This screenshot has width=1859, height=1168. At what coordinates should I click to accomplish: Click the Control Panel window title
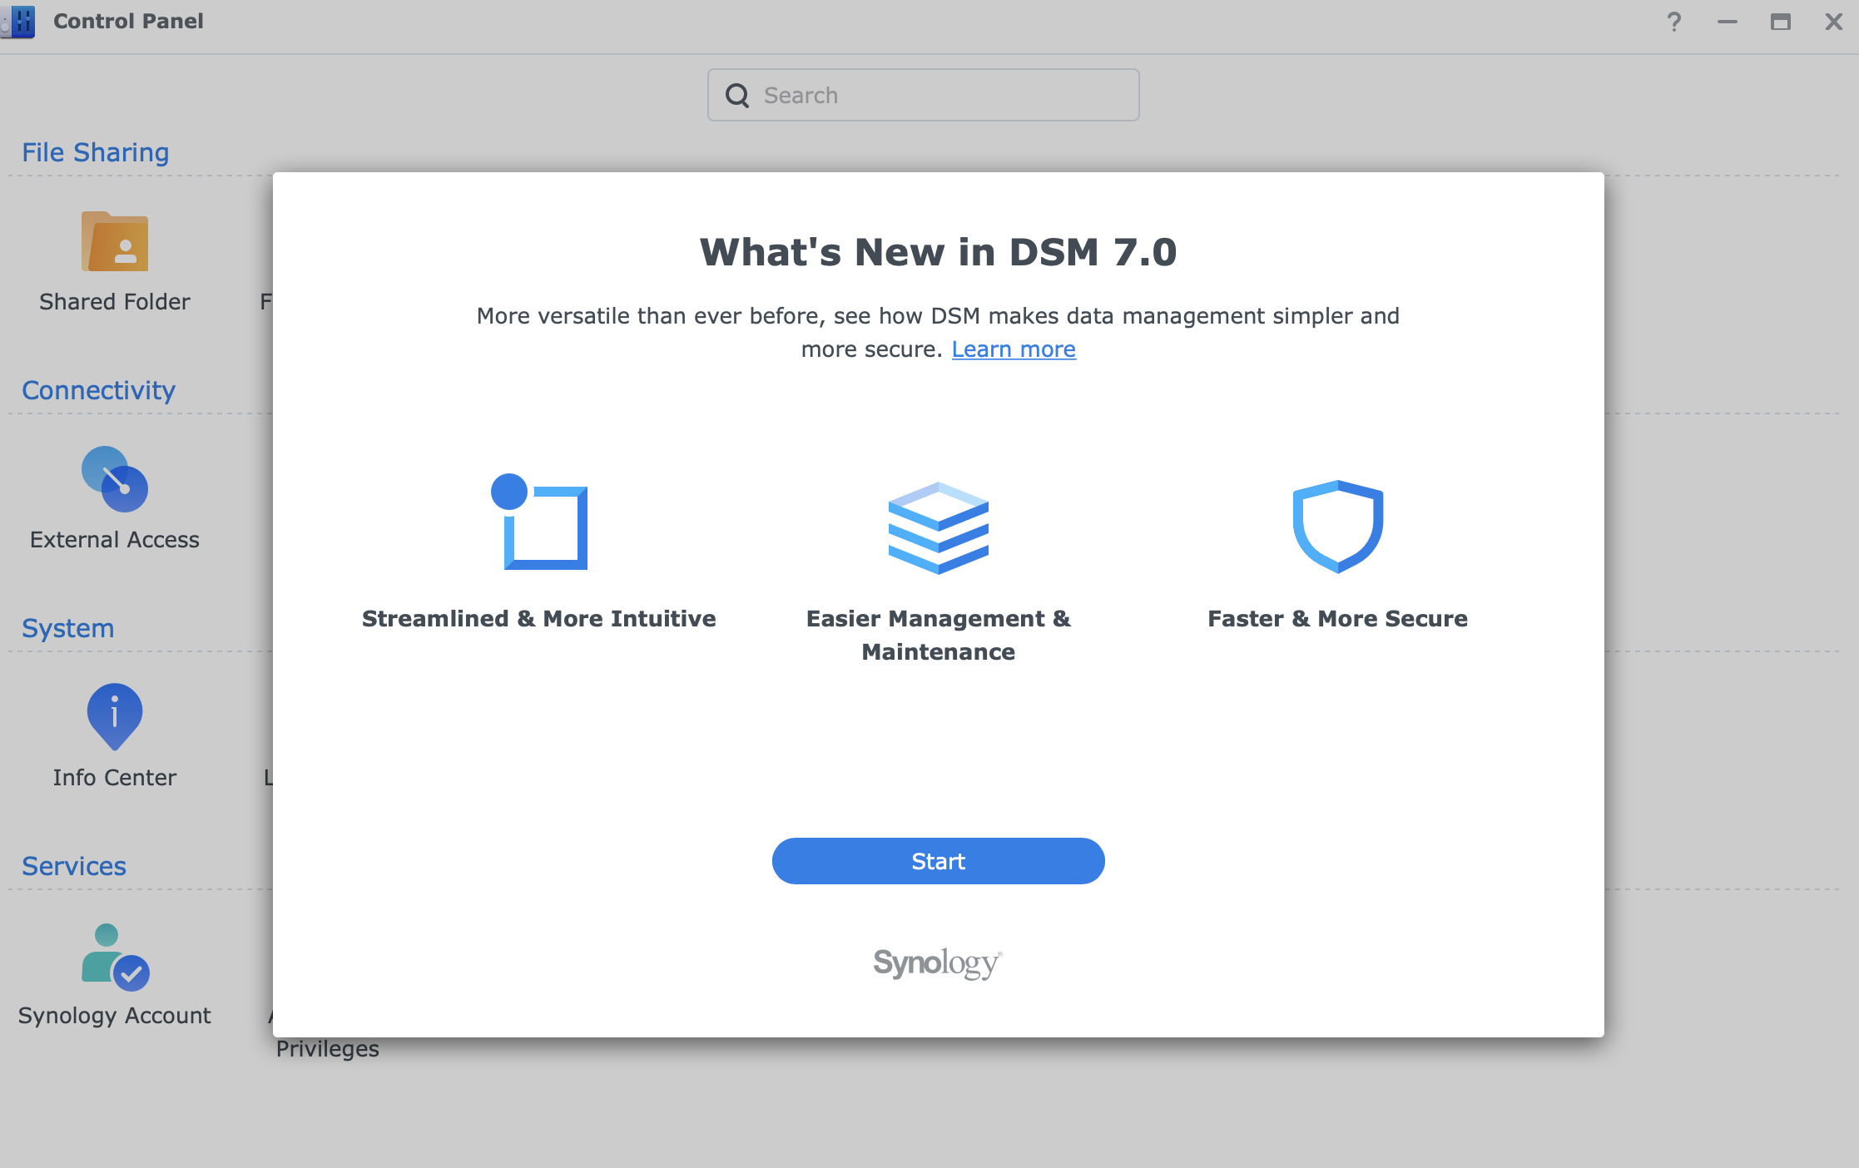[x=128, y=21]
